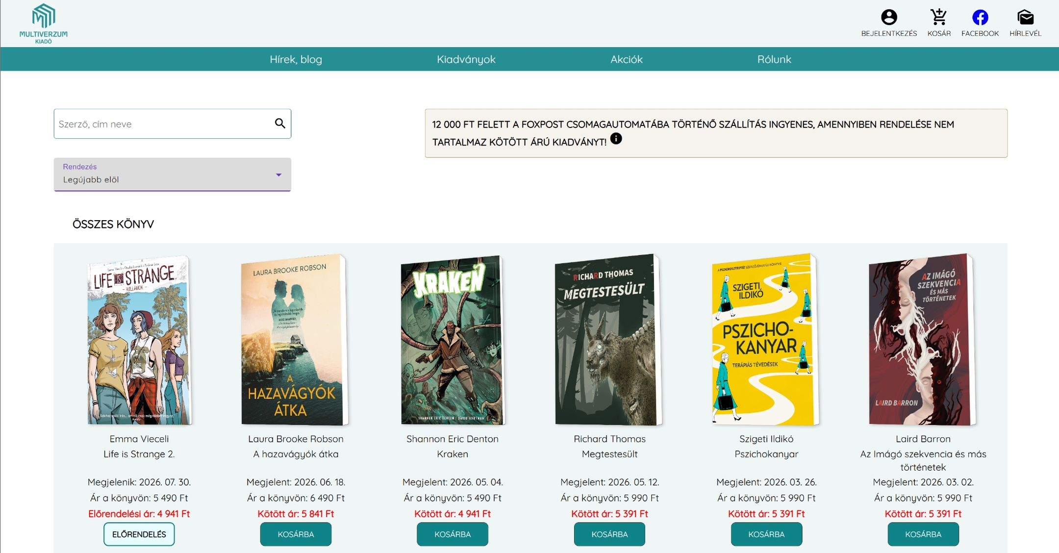Click the author name Laird Barron
The width and height of the screenshot is (1059, 553).
(923, 439)
